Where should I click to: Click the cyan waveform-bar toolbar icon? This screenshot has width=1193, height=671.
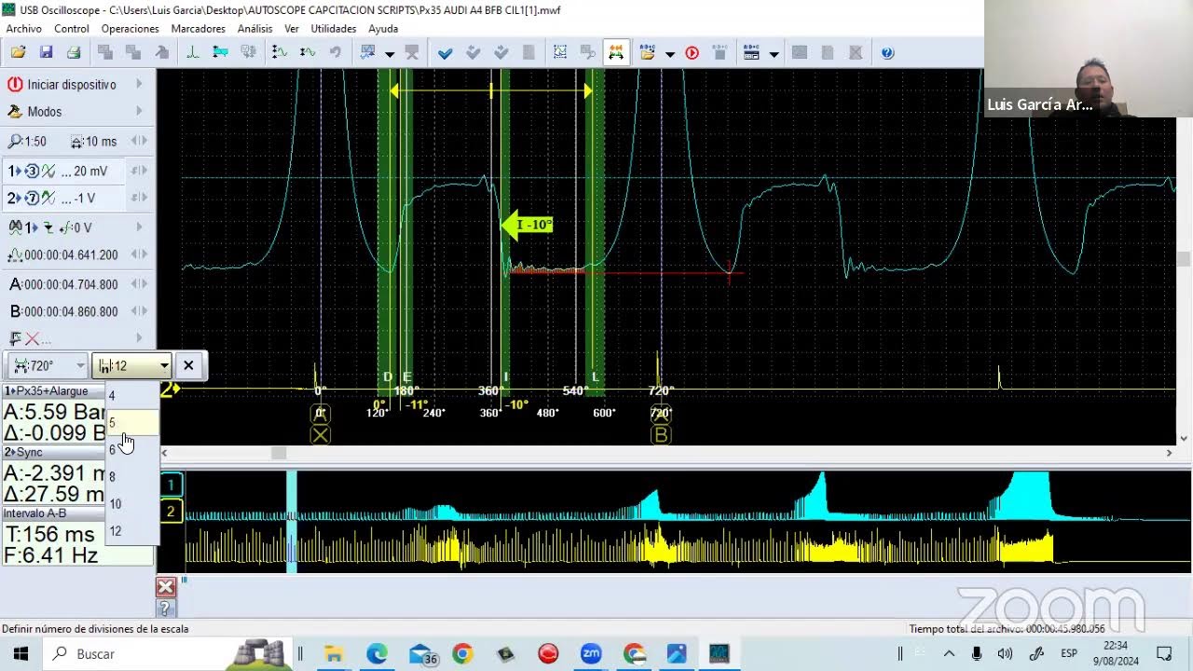click(x=221, y=53)
